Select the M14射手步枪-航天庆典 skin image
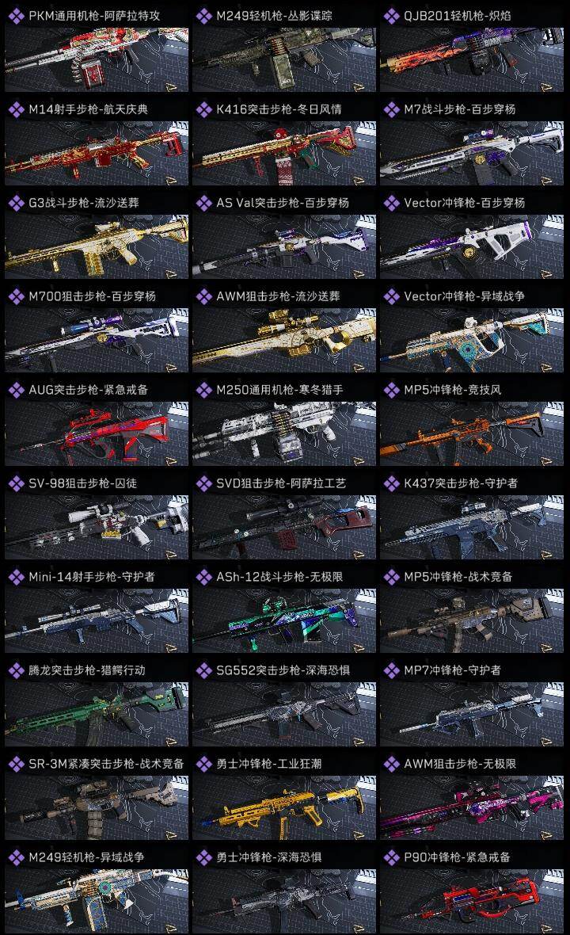 97,153
